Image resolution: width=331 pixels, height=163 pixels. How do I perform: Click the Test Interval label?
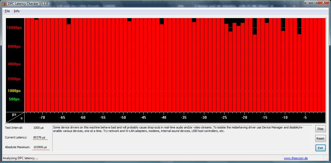[x=14, y=128]
